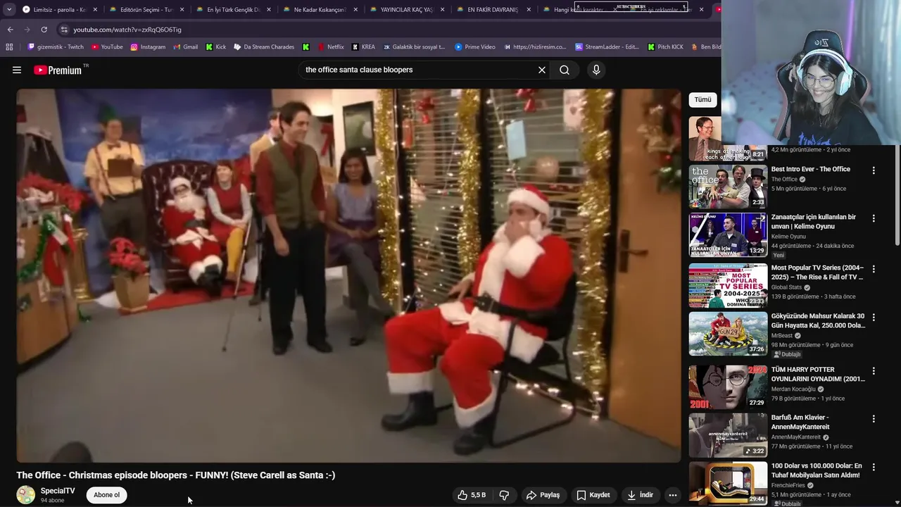Save video with the Kaydet button
Screen dimensions: 901x507
coord(593,495)
